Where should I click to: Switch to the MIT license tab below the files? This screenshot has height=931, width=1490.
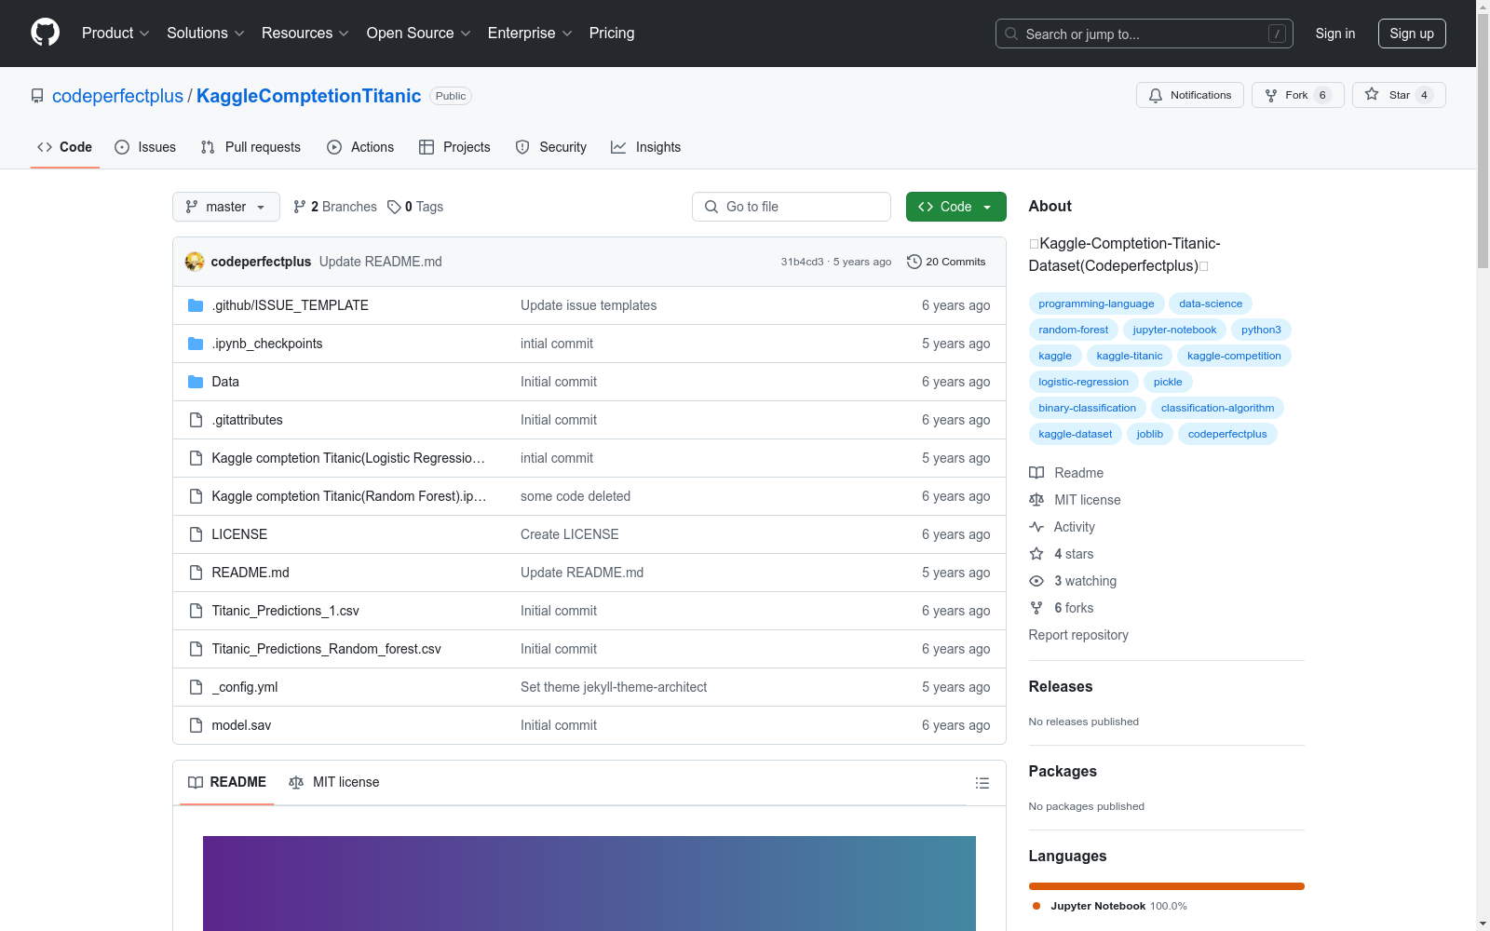tap(334, 782)
